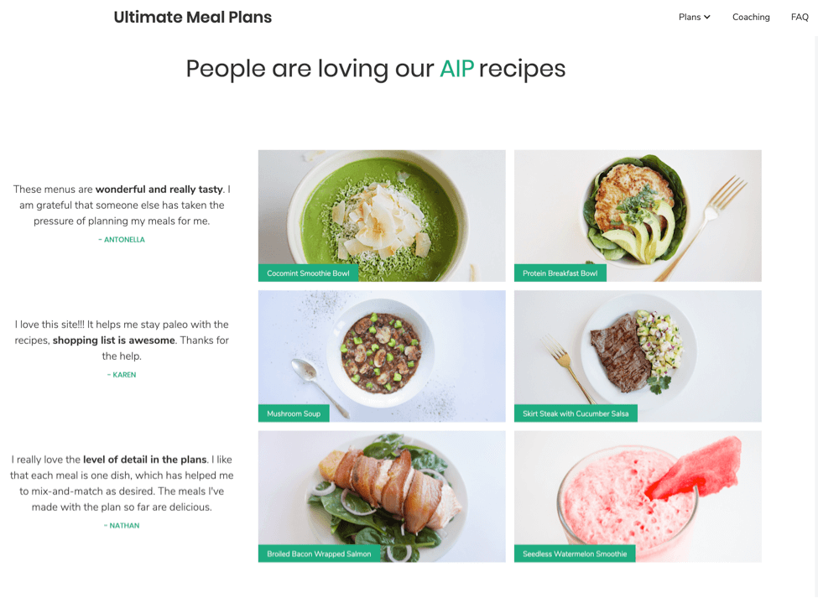
Task: Click the chevron next to Plans
Action: pos(707,18)
